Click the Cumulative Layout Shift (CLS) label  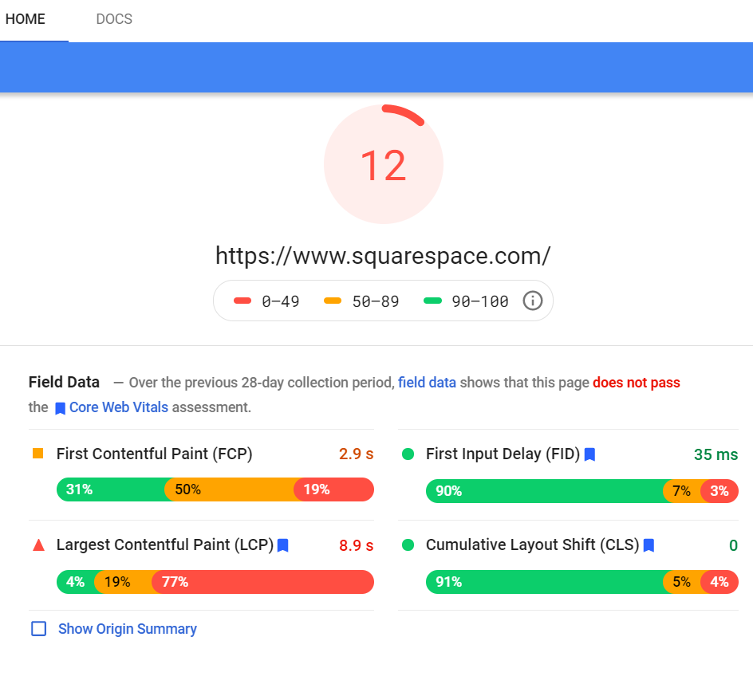[533, 544]
